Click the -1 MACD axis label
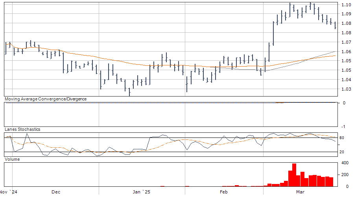The width and height of the screenshot is (354, 197). point(344,126)
